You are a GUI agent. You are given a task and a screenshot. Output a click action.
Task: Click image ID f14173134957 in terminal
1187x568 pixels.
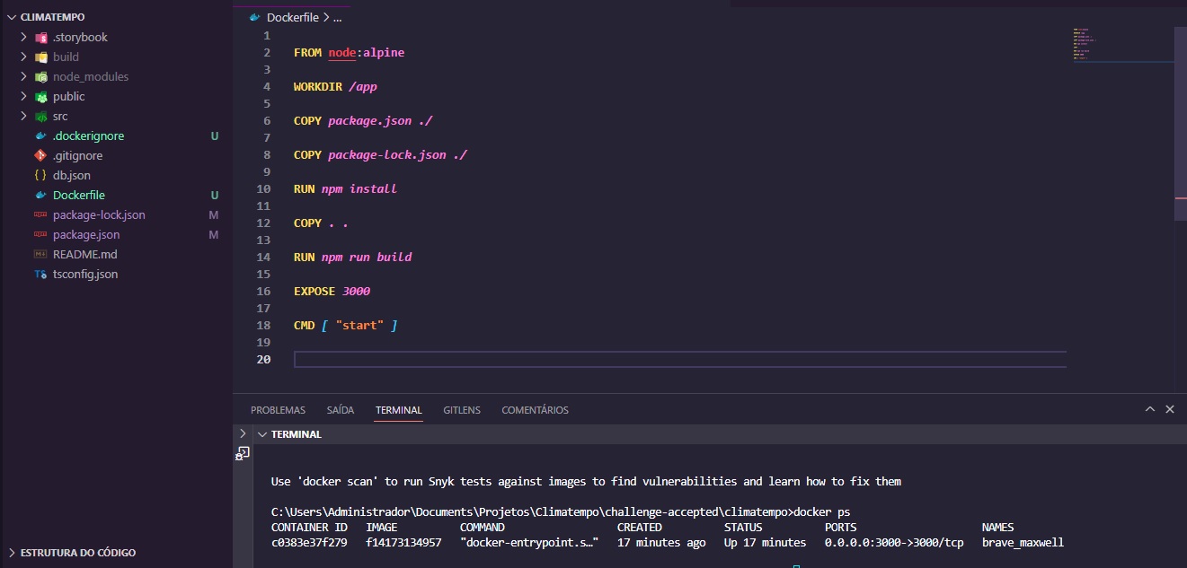pyautogui.click(x=403, y=543)
